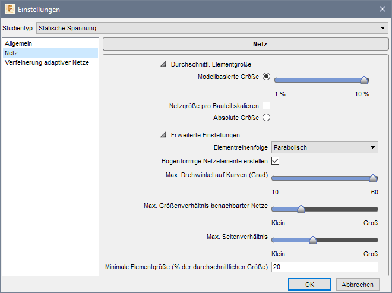392x293 pixels.
Task: Click the Modellbasierte Größe slider handle
Action: click(365, 80)
